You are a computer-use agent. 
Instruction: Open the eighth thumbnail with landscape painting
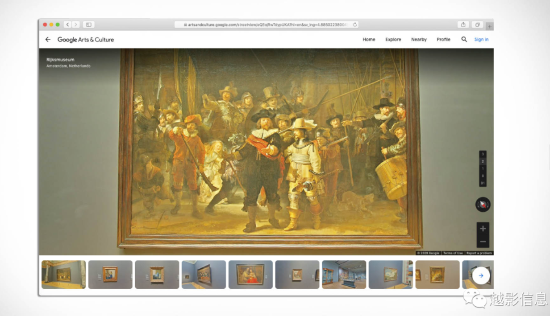[x=391, y=275]
